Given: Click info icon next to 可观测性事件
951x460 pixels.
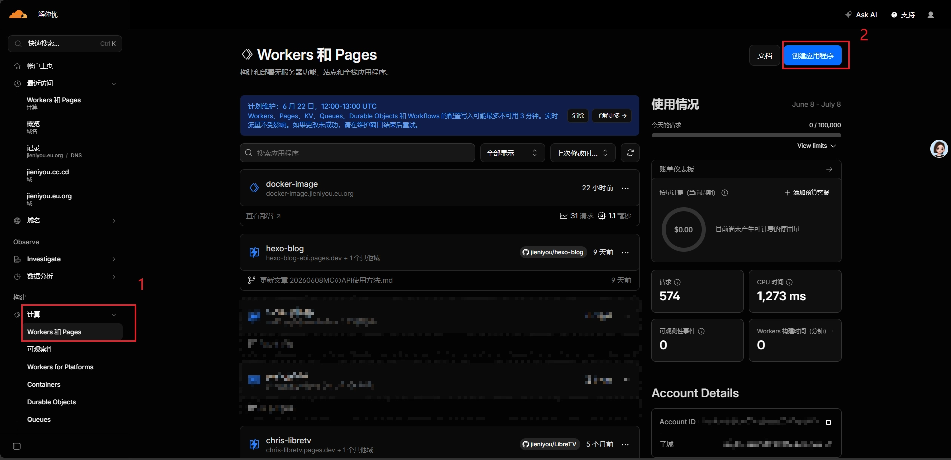Looking at the screenshot, I should click(x=701, y=331).
